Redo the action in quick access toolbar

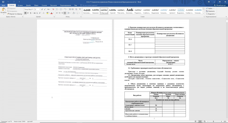click(14, 2)
